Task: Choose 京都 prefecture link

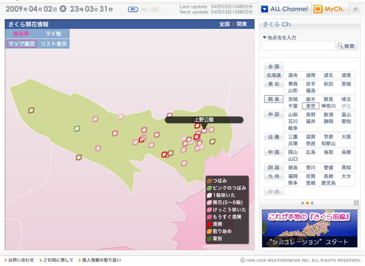Action: tap(328, 137)
